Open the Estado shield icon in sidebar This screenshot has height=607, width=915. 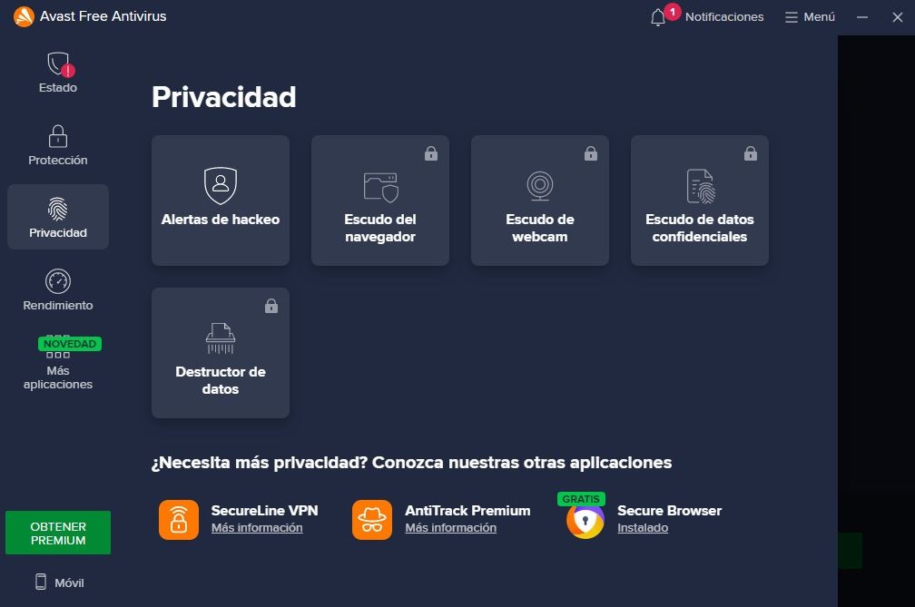pyautogui.click(x=58, y=65)
